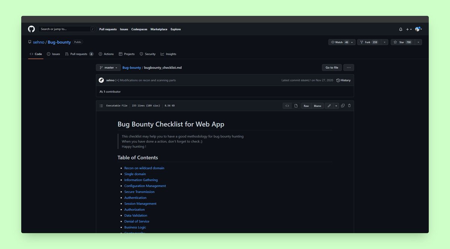This screenshot has width=450, height=249.
Task: View the file History
Action: pyautogui.click(x=343, y=80)
